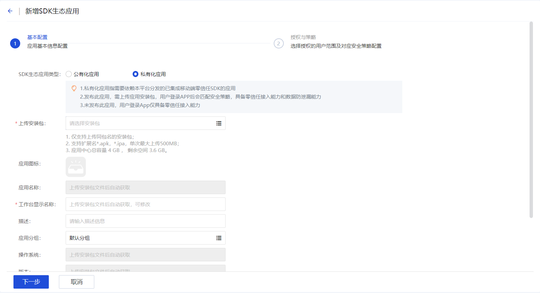Viewport: 540px width, 293px height.
Task: Click the step 1 circle indicator
Action: 15,44
